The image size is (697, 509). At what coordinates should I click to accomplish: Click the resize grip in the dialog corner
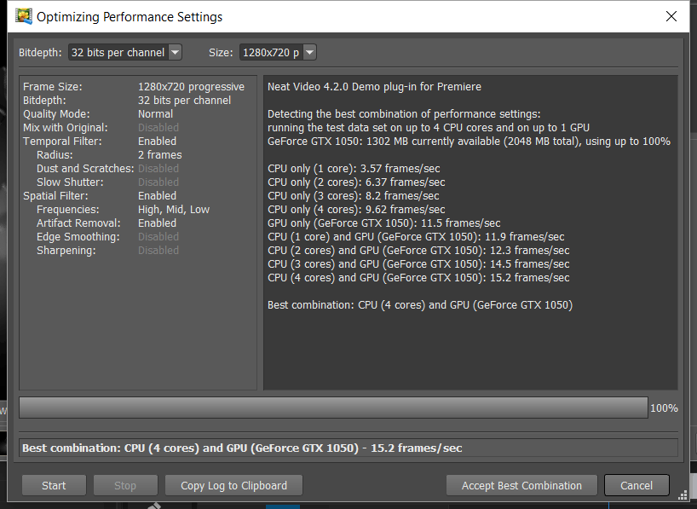click(x=683, y=495)
